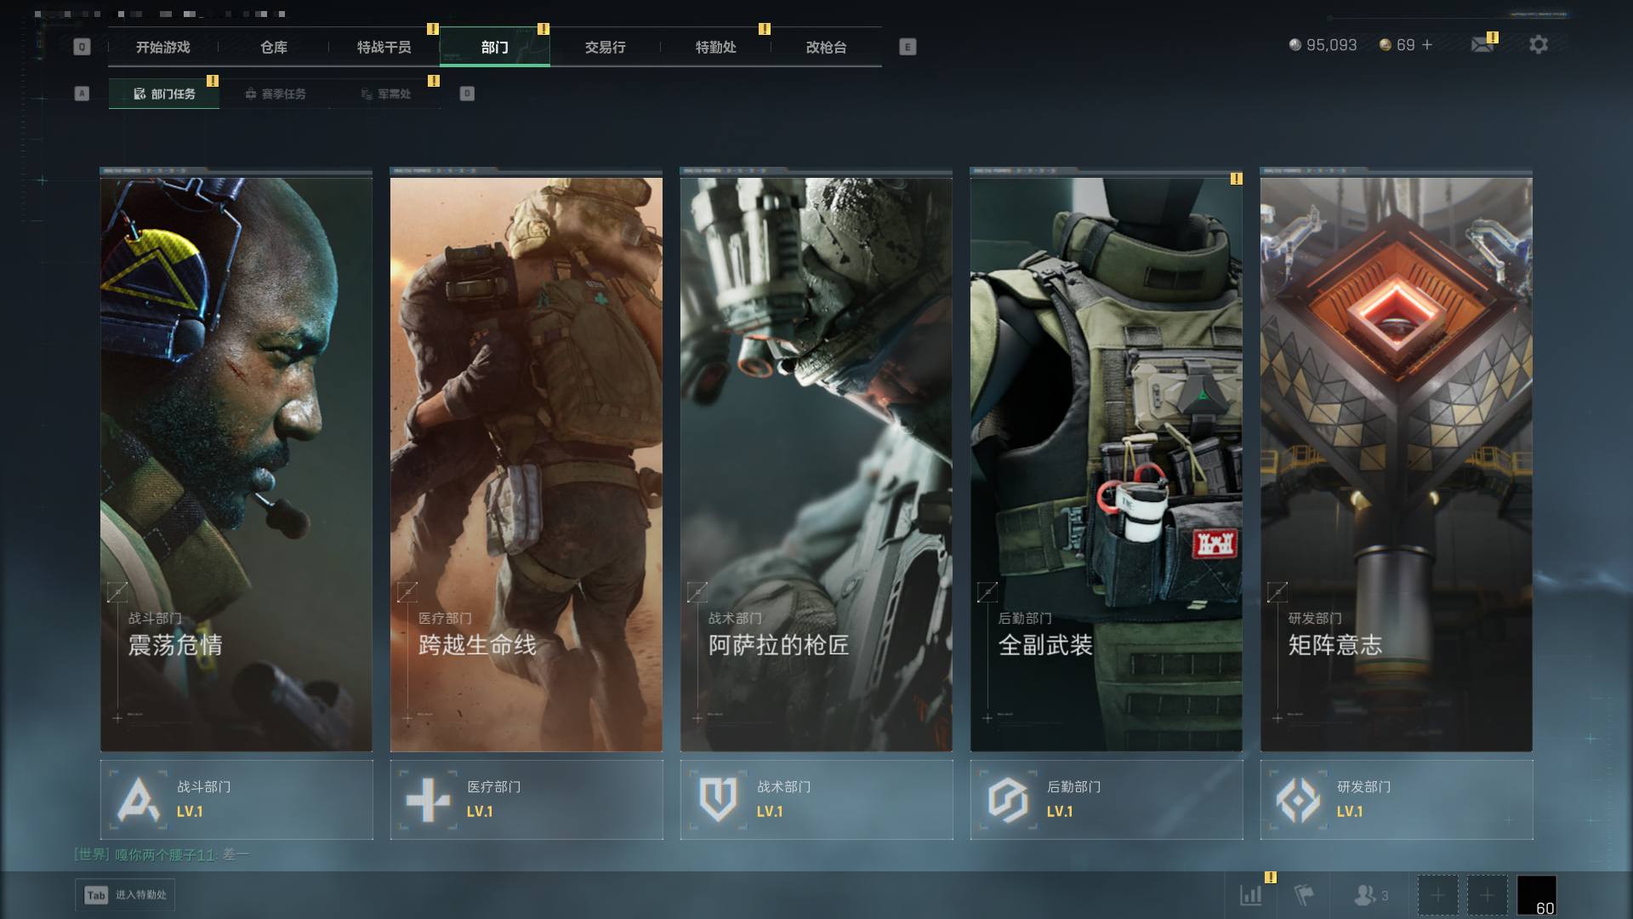Click the 后勤部门 hexagon emblem icon
This screenshot has width=1633, height=919.
pyautogui.click(x=1008, y=800)
